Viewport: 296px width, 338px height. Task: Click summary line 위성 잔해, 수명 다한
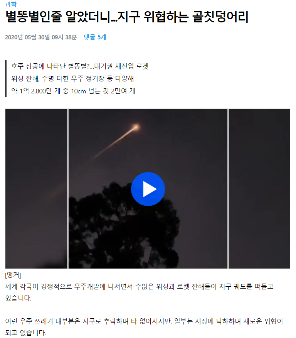72,78
